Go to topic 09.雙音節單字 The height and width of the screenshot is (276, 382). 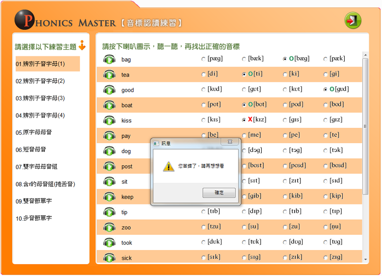[33, 201]
